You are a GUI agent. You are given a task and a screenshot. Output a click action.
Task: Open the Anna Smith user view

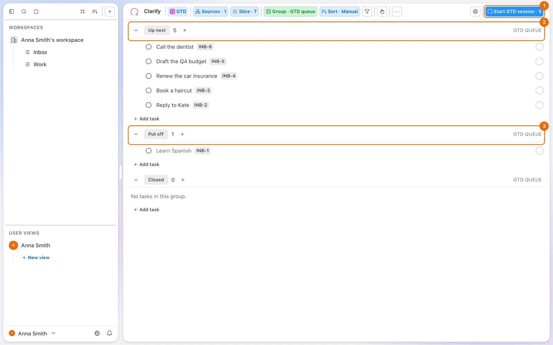tap(36, 245)
